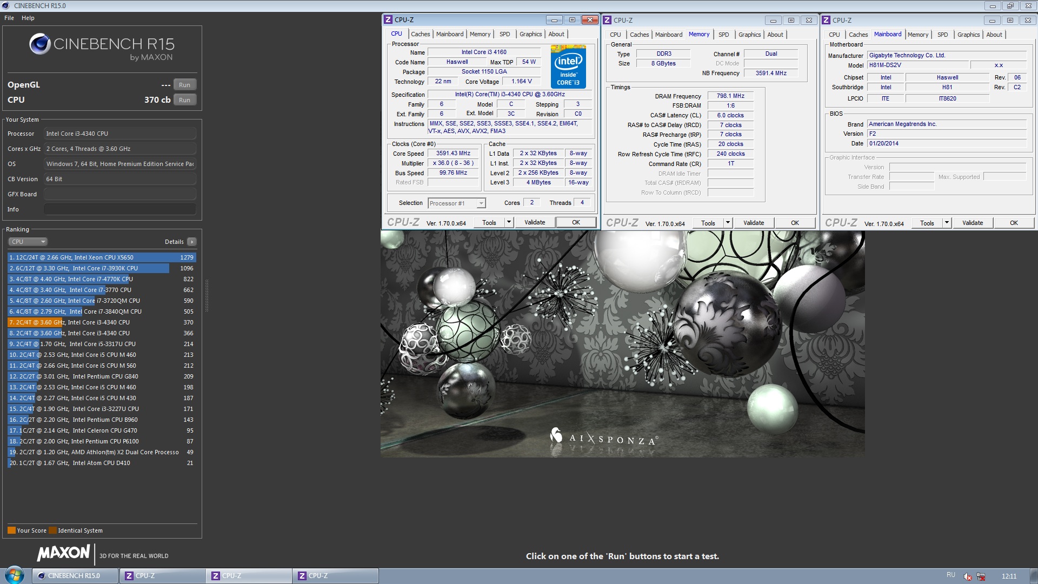Image resolution: width=1038 pixels, height=584 pixels.
Task: Open the CPU ranking type dropdown
Action: tap(28, 242)
